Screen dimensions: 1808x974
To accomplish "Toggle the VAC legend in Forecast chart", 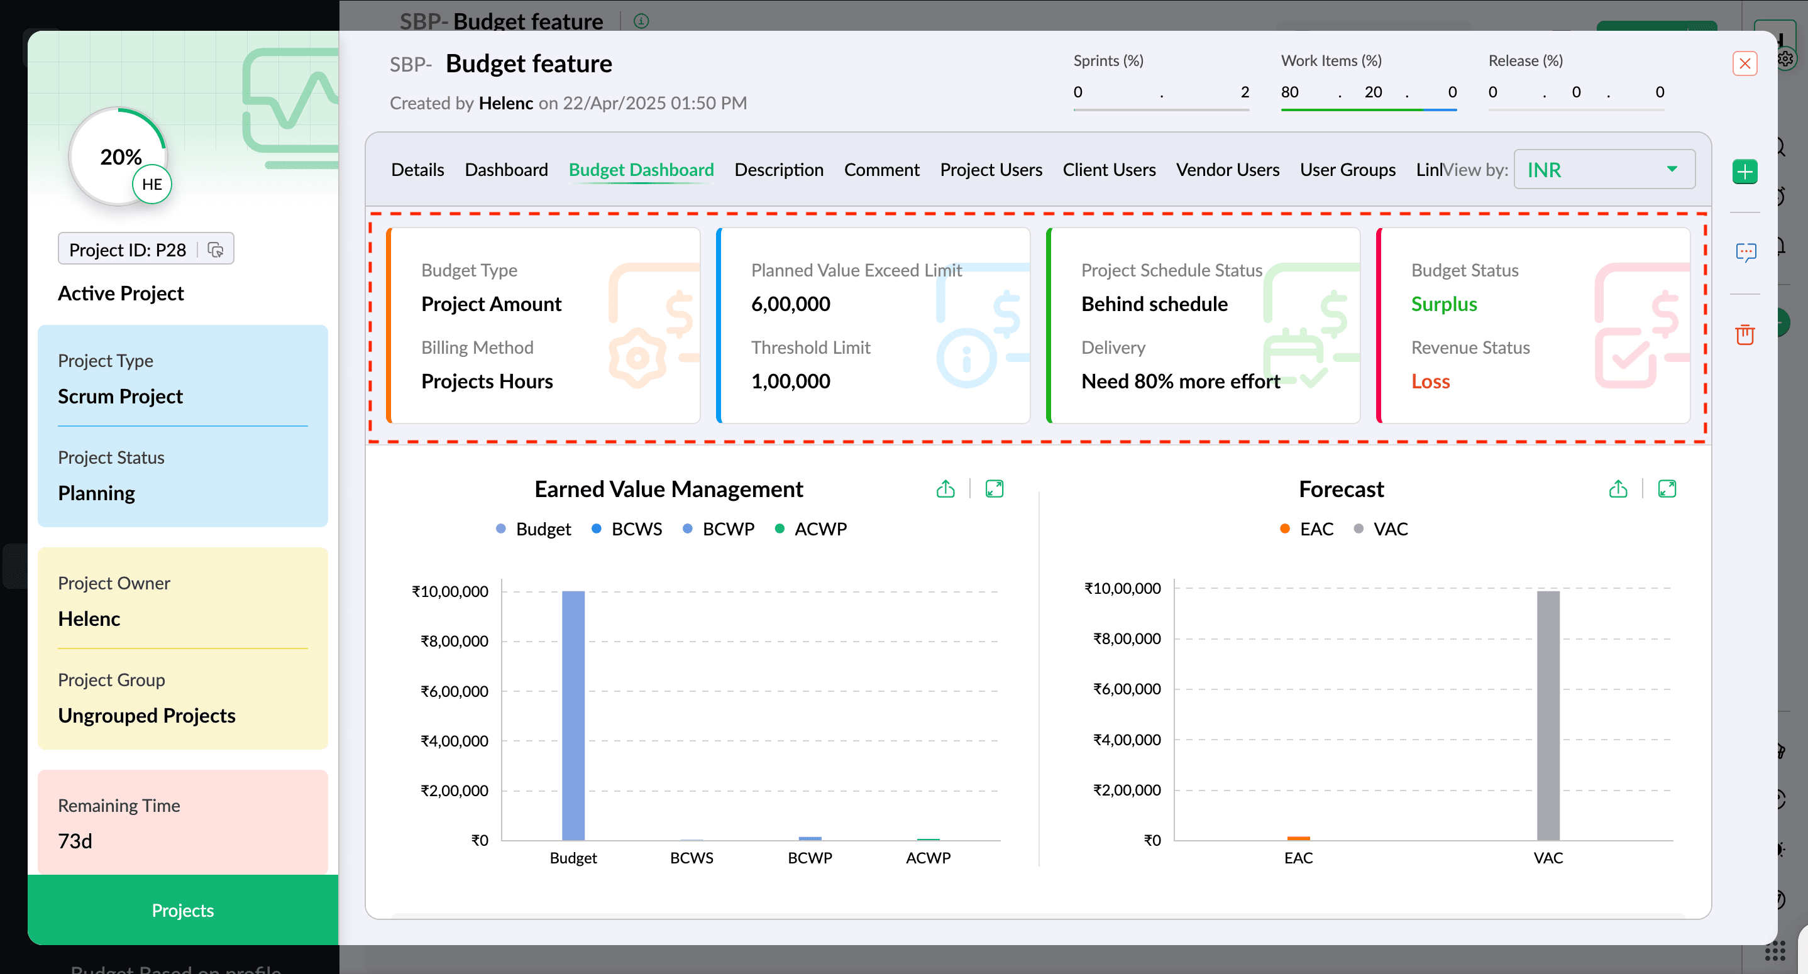I will [x=1381, y=529].
